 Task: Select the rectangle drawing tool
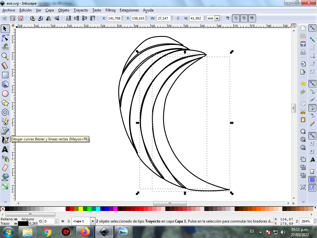(5, 75)
